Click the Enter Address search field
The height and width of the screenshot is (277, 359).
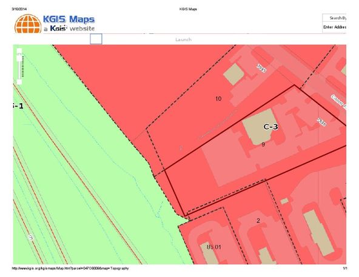(335, 27)
